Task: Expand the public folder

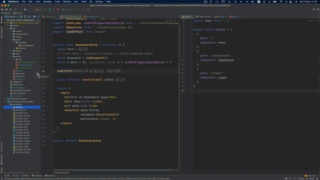Action: (8, 25)
